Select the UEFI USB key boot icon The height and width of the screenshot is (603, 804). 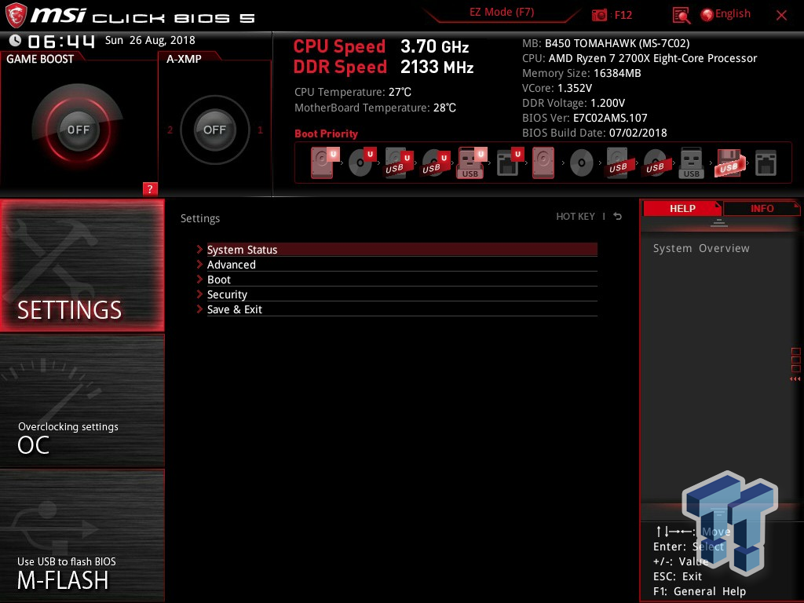(x=471, y=163)
